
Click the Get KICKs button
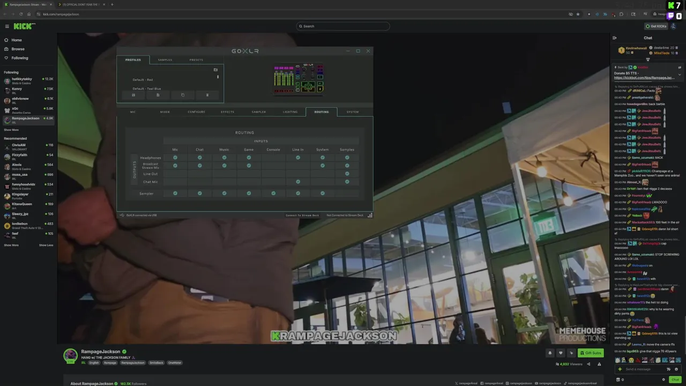657,26
